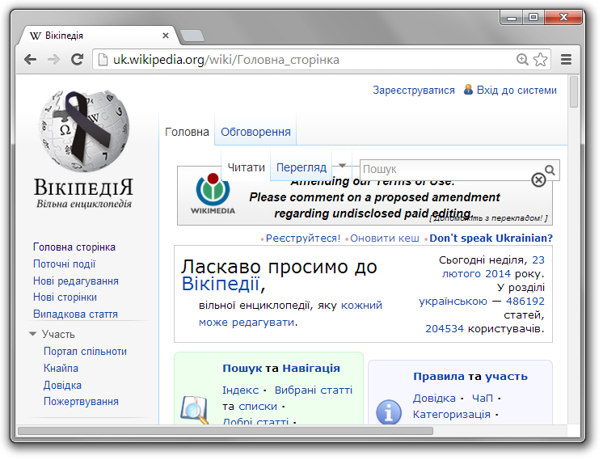Open Кнайпа link in sidebar
Image resolution: width=603 pixels, height=460 pixels.
(61, 368)
